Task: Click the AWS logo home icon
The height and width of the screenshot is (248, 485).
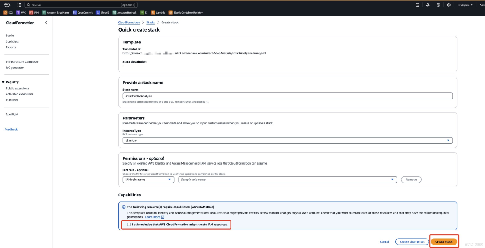Action: (x=7, y=5)
